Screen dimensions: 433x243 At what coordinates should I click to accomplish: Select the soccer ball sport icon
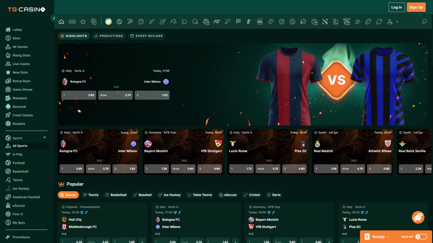(x=119, y=22)
